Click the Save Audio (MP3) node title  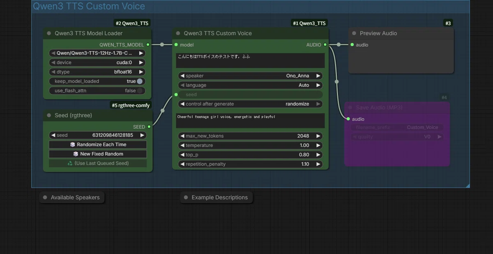pos(379,108)
